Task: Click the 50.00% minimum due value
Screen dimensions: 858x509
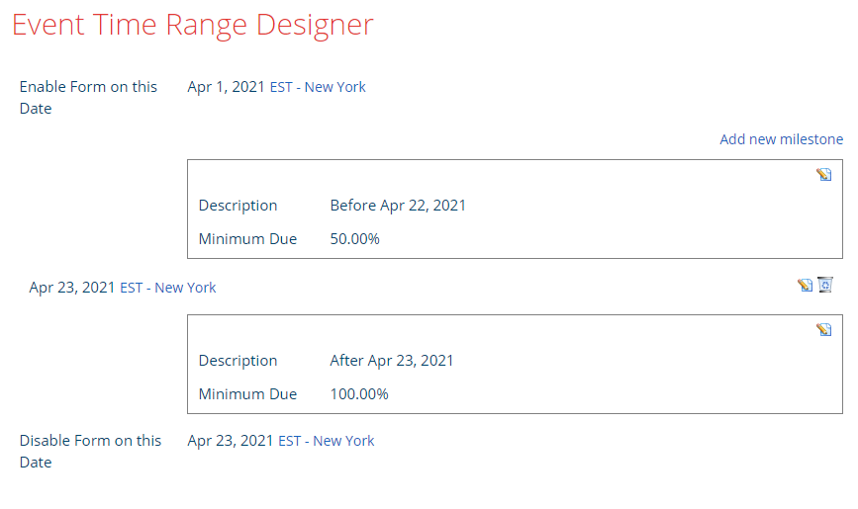Action: 354,239
